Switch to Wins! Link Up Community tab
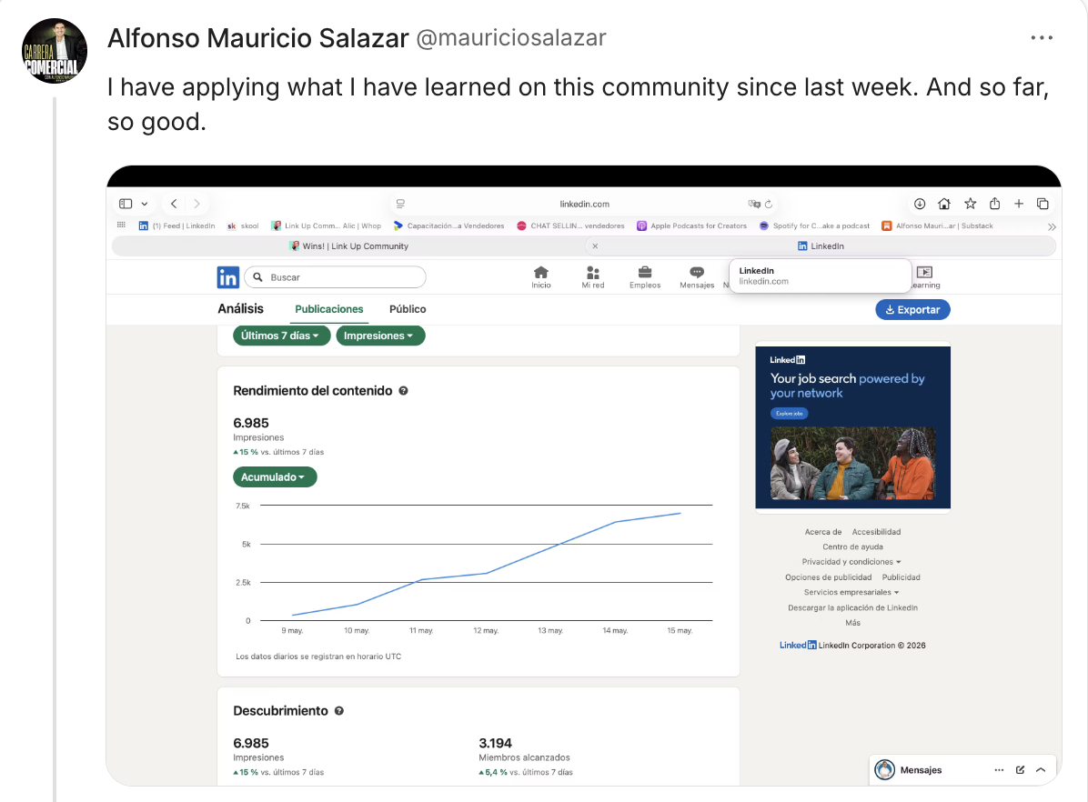The image size is (1088, 802). point(349,246)
